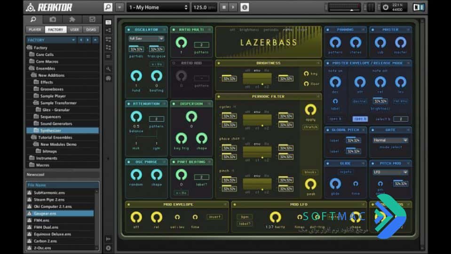Open the puzzle-piece modules tab
The image size is (451, 254).
[x=72, y=19]
